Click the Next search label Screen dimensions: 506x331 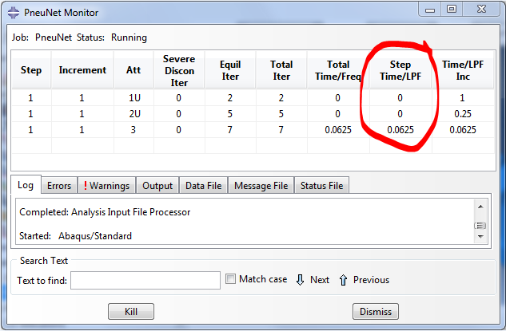pyautogui.click(x=320, y=279)
